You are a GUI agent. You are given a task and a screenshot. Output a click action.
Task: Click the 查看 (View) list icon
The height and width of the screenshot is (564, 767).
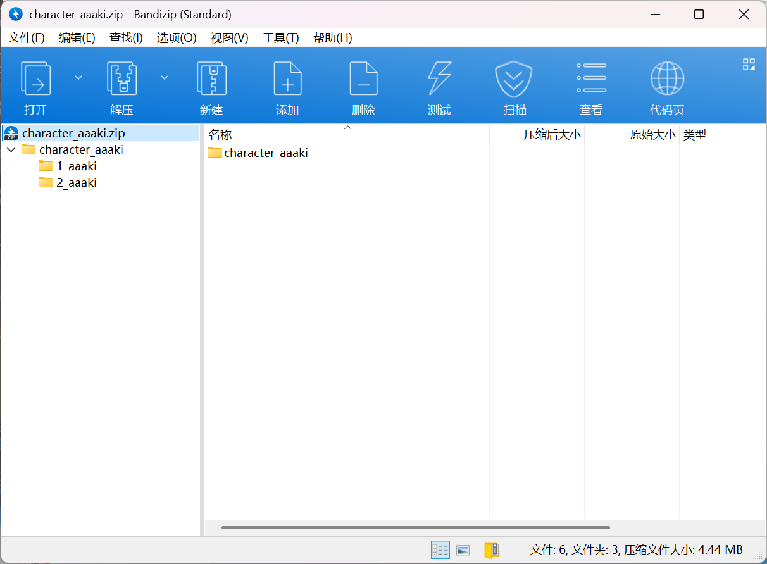591,78
